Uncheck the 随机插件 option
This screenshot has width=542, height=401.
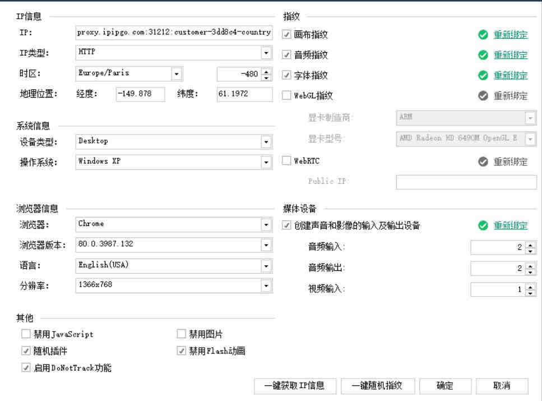26,351
